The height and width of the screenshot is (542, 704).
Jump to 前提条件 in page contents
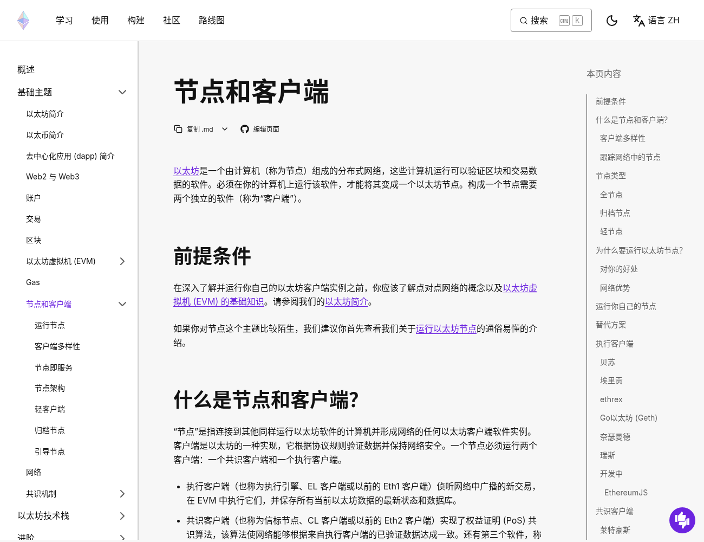pos(611,101)
